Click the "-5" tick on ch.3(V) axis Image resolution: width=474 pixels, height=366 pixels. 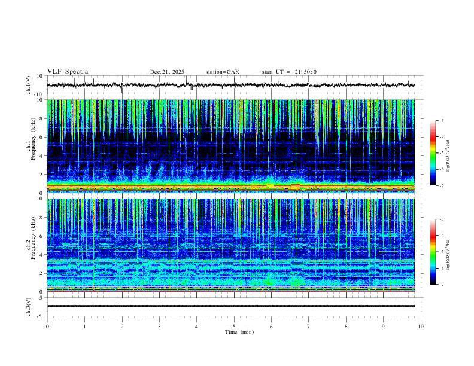tap(41, 316)
